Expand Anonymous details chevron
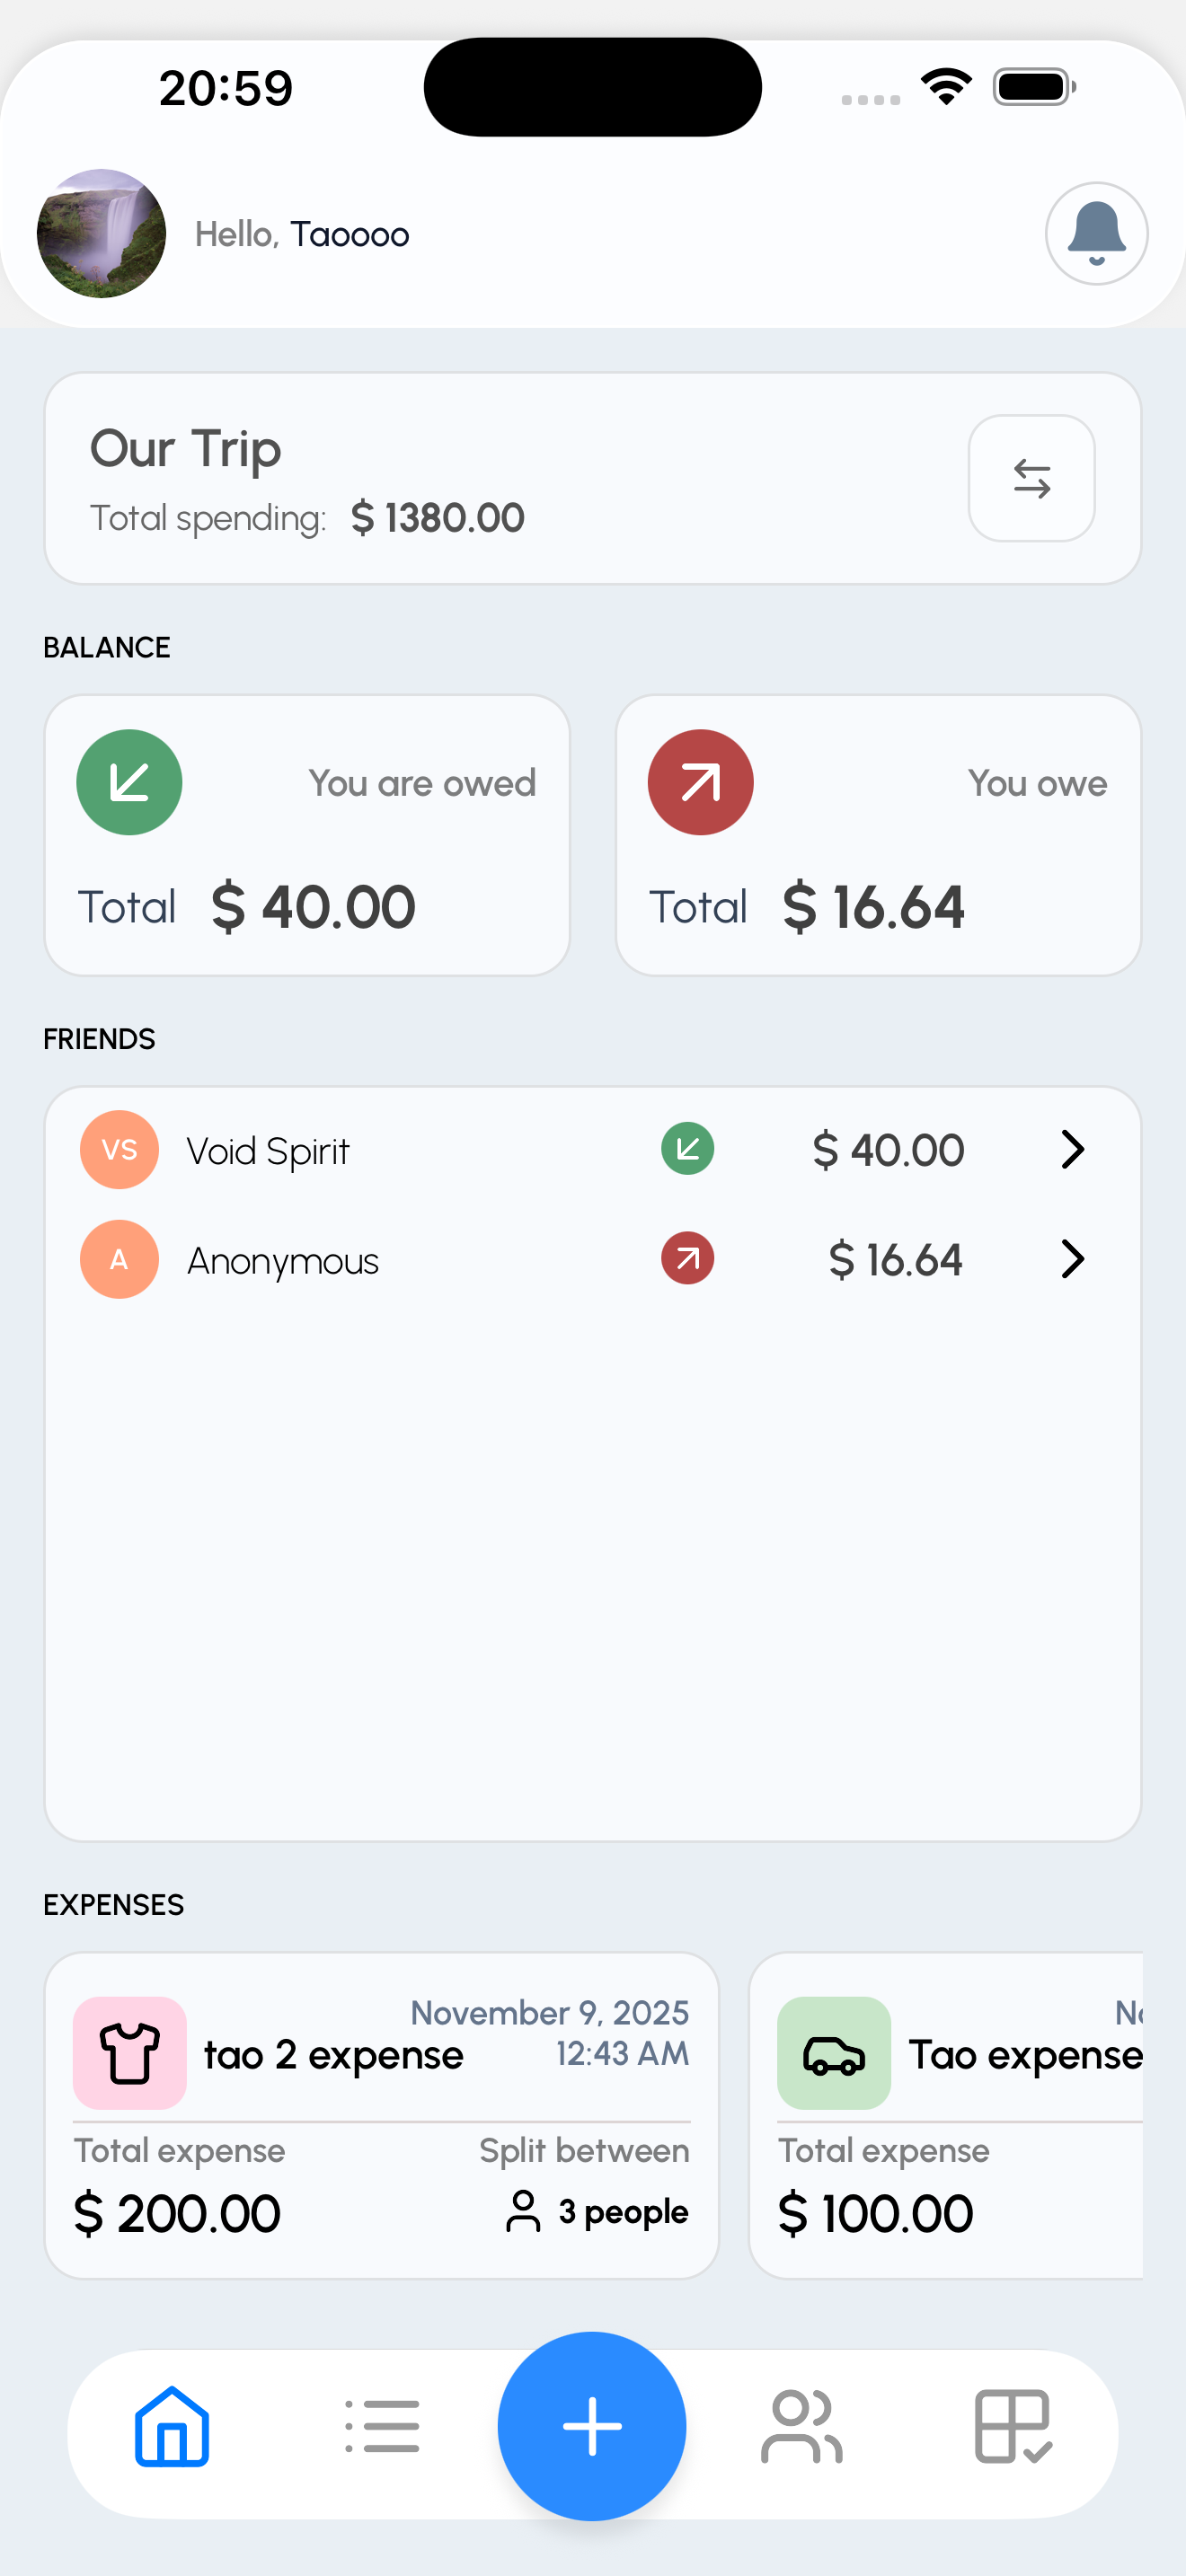 [x=1072, y=1259]
